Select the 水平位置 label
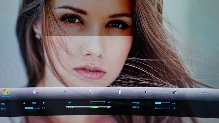219x123 pixels. click(136, 103)
